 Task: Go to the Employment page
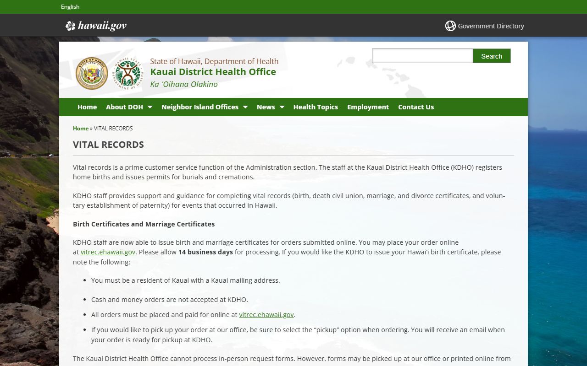(x=368, y=107)
